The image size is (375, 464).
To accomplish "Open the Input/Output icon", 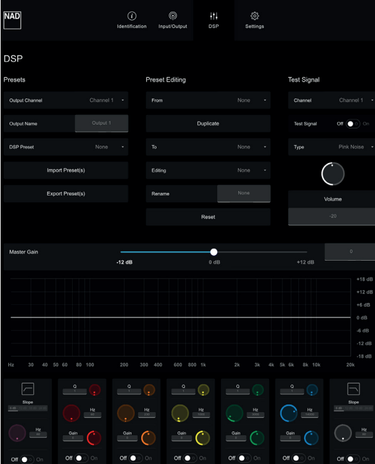I will 172,16.
